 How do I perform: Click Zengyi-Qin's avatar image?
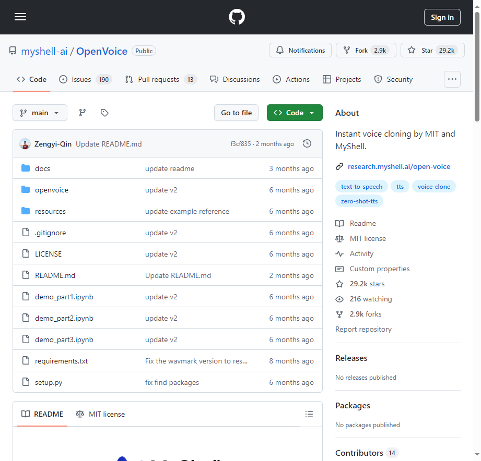click(x=25, y=144)
